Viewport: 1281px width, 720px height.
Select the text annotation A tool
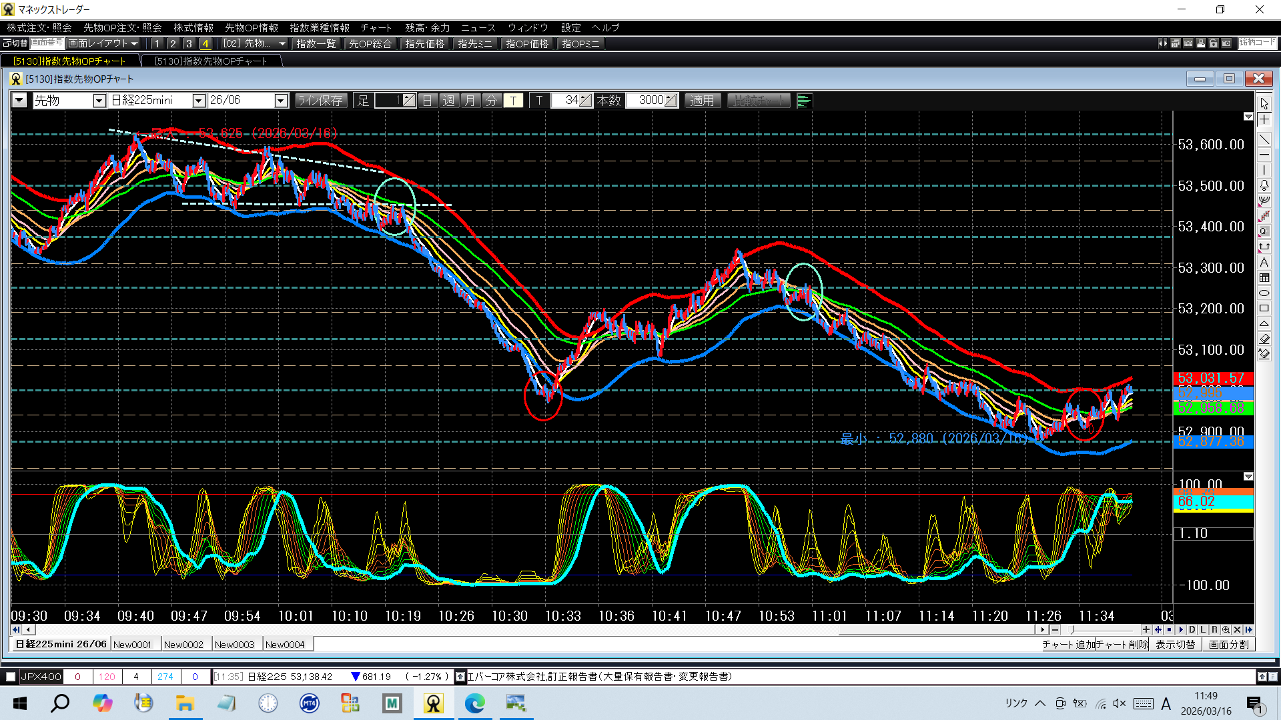1264,262
